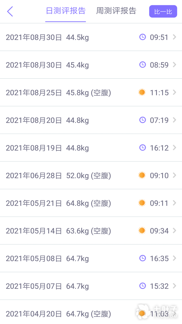
Task: Click sun icon beside 09:34 entry
Action: click(142, 230)
